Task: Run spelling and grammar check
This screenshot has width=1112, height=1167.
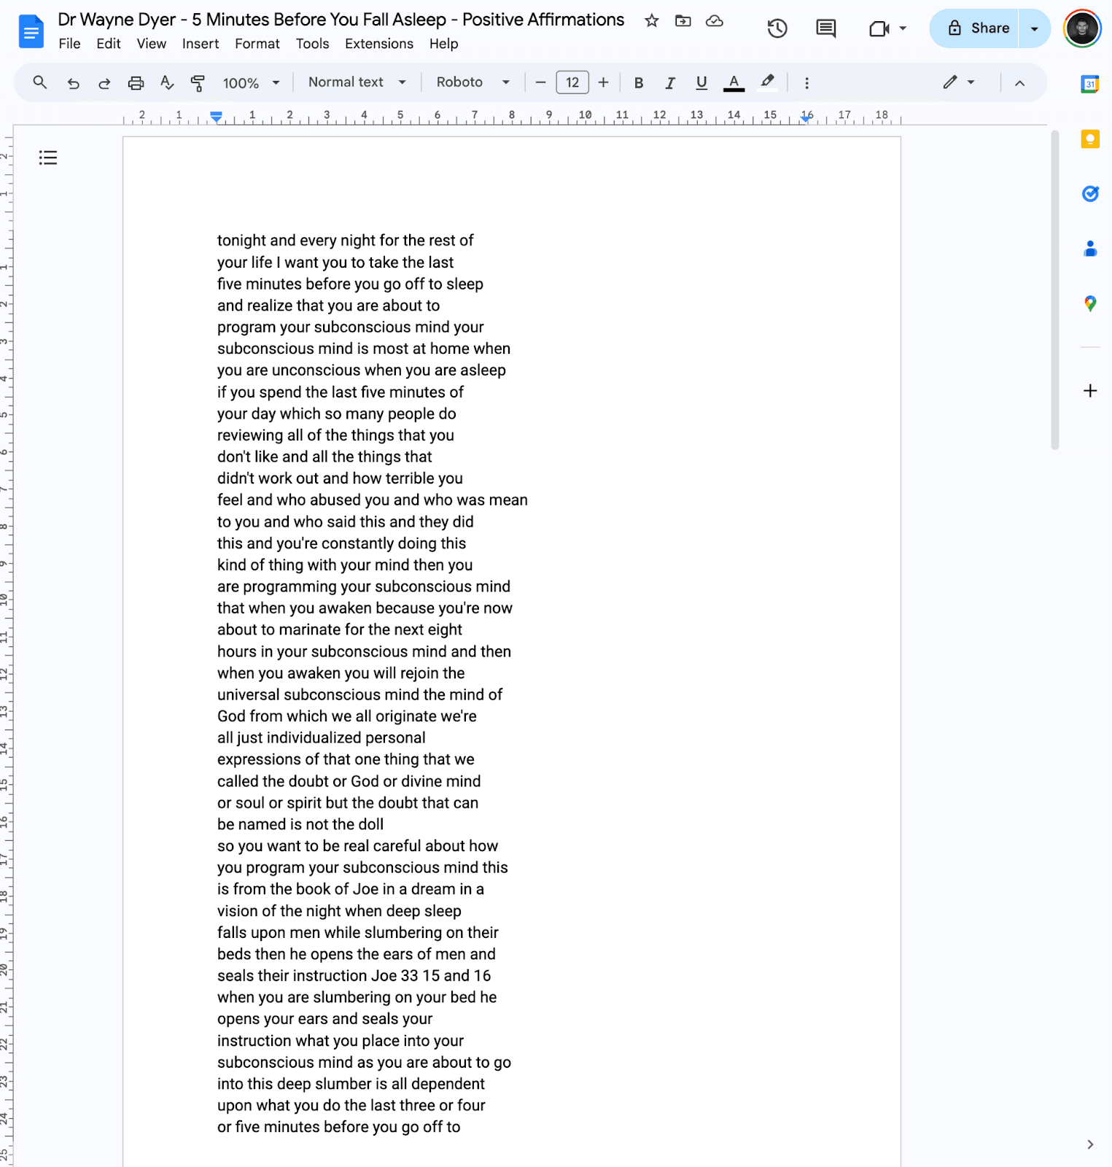Action: click(x=167, y=83)
